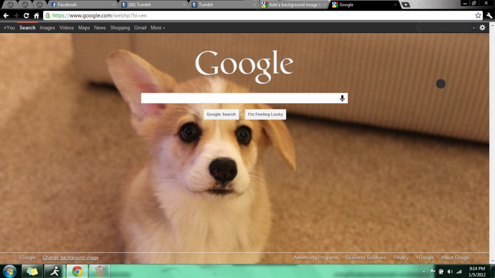Switch to the (16) Tumblr tab
This screenshot has height=278, width=495.
[x=153, y=5]
